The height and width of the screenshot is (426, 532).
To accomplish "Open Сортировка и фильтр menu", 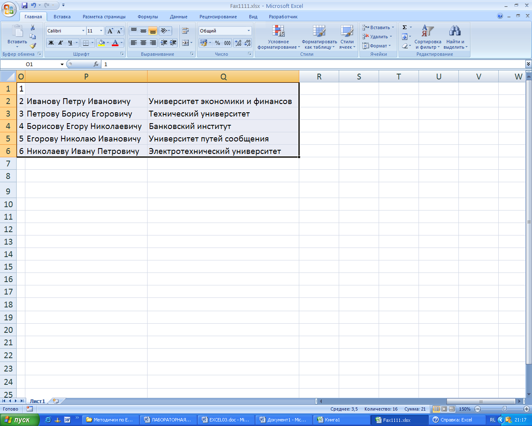I will [428, 37].
